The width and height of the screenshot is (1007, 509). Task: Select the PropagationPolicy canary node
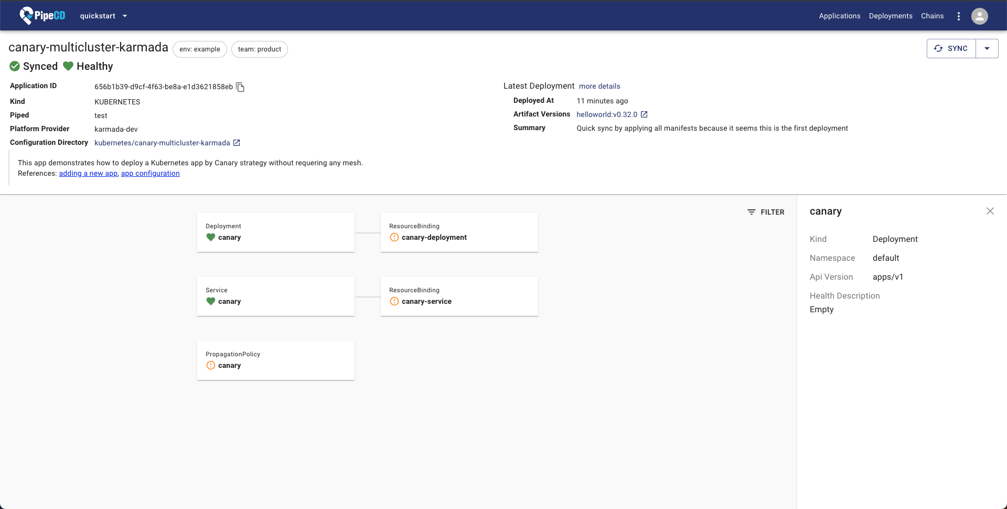coord(275,360)
